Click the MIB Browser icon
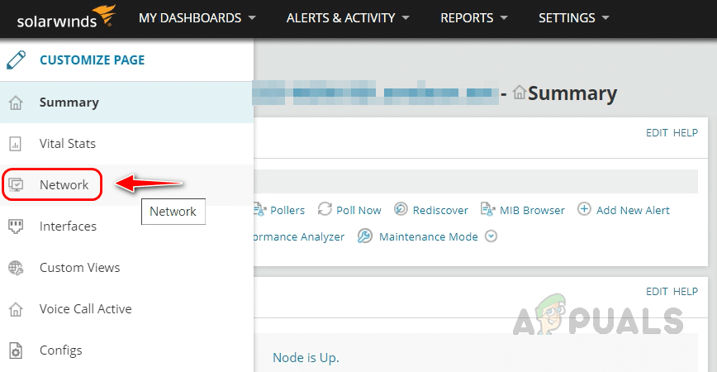717x372 pixels. [487, 209]
